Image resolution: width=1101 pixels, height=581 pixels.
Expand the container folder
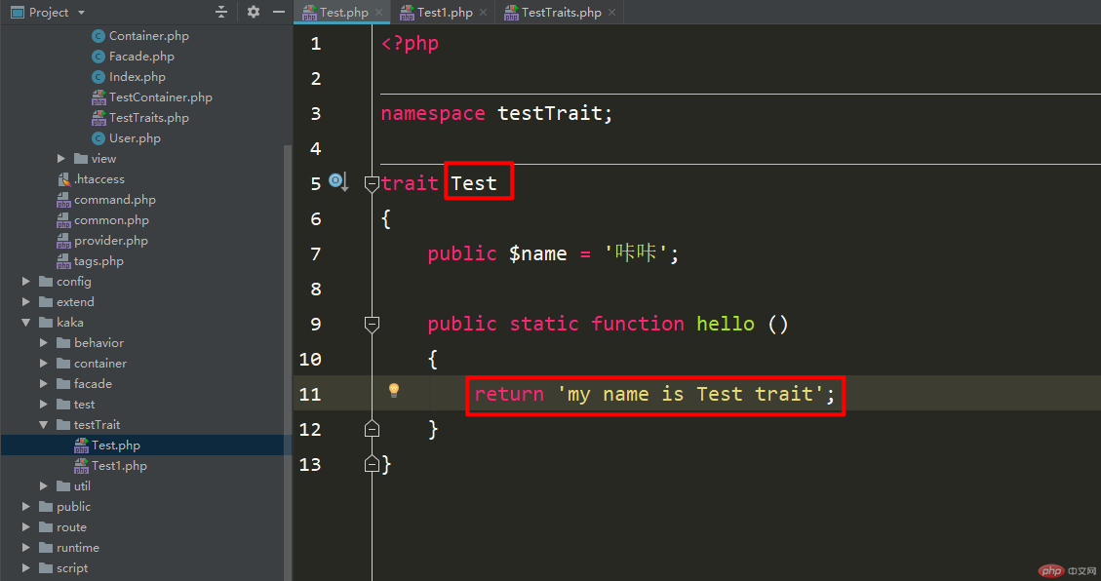(x=44, y=363)
